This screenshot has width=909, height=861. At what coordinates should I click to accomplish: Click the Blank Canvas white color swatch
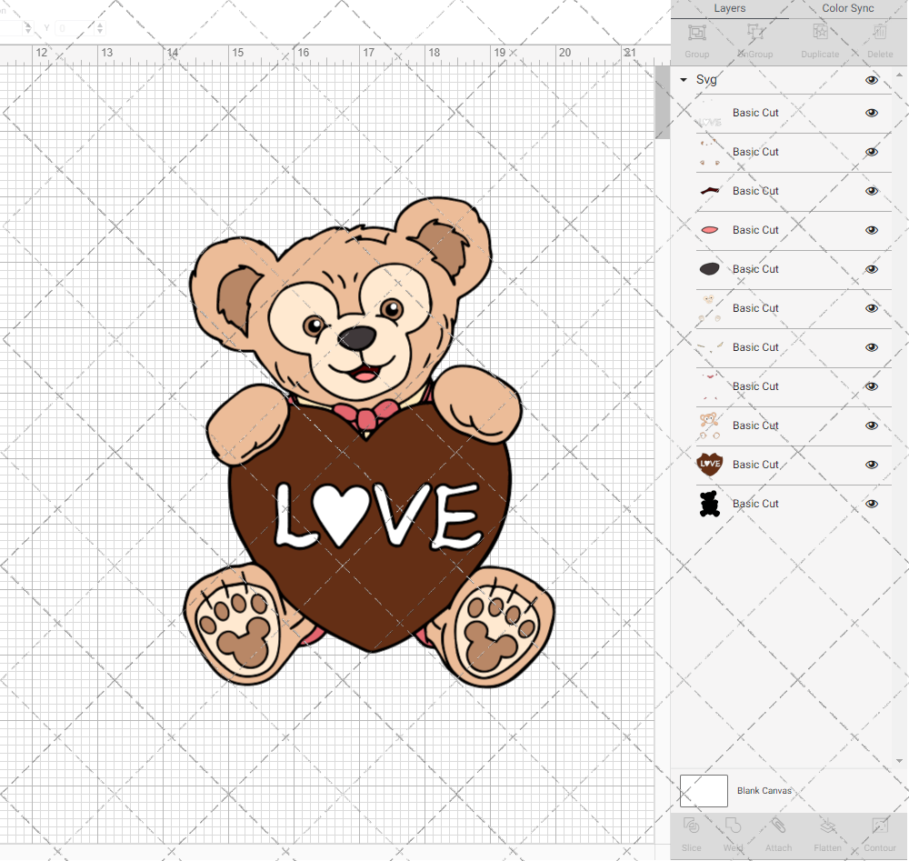click(704, 791)
